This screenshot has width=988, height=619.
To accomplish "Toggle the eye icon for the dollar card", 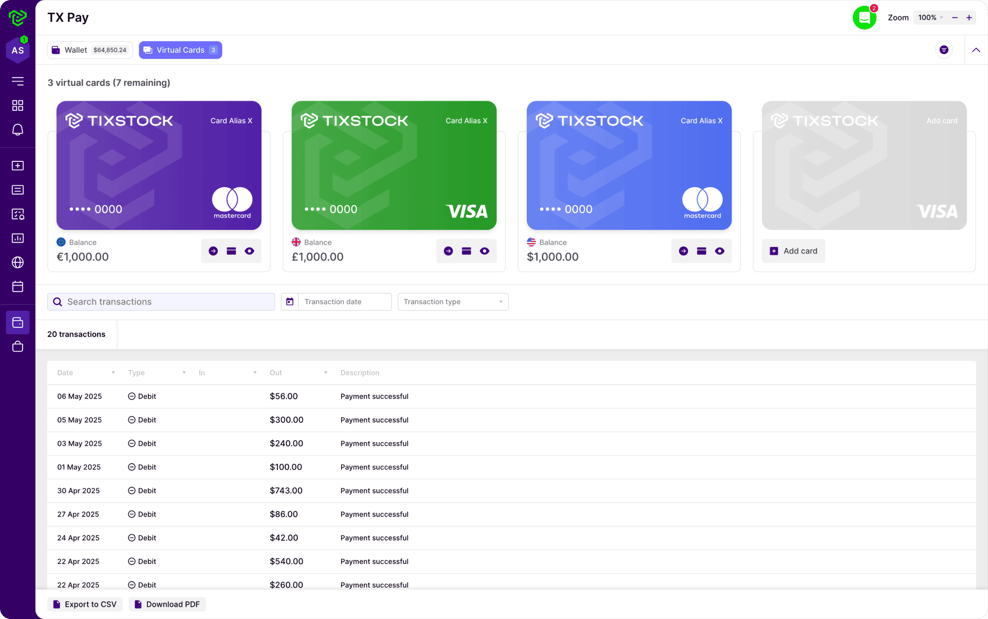I will point(720,251).
